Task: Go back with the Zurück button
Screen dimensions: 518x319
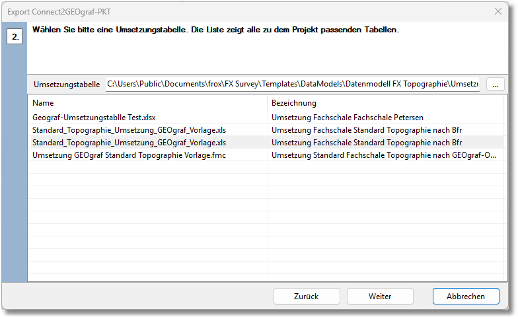Action: (x=307, y=297)
